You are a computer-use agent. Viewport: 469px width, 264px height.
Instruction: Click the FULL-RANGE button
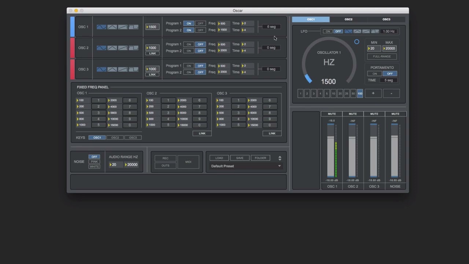[382, 56]
